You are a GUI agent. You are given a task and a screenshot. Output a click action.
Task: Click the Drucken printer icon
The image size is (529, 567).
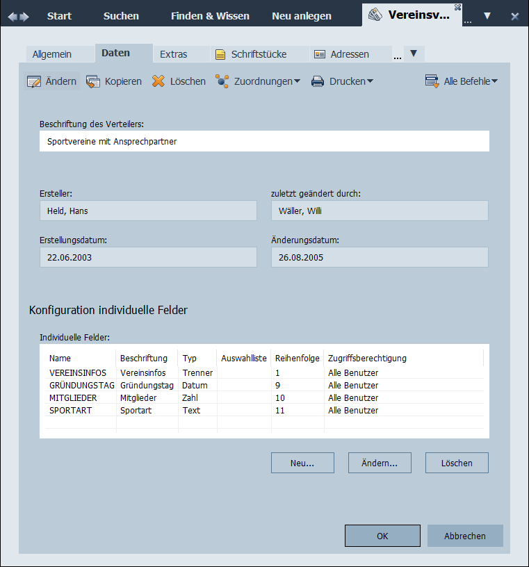[x=318, y=81]
